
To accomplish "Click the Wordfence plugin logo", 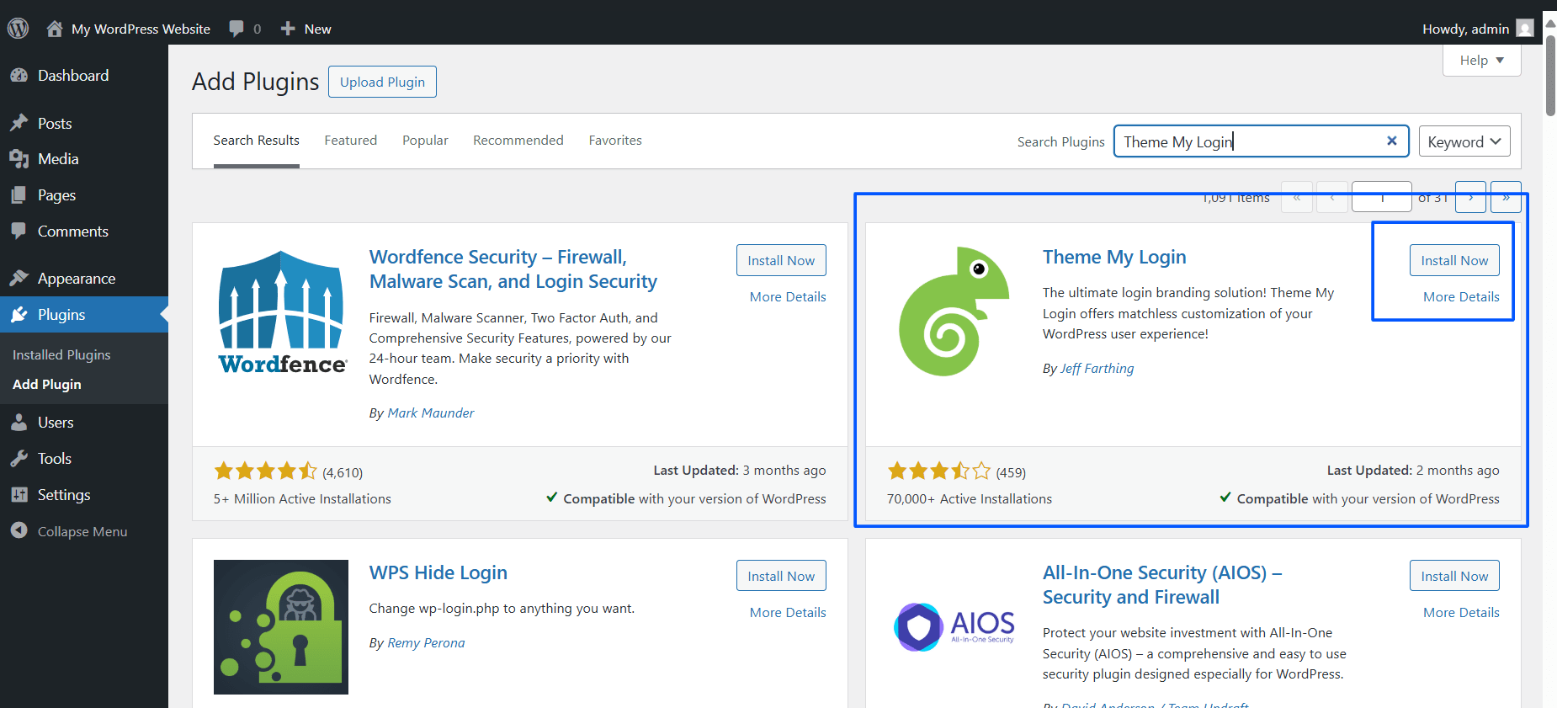I will pyautogui.click(x=282, y=311).
